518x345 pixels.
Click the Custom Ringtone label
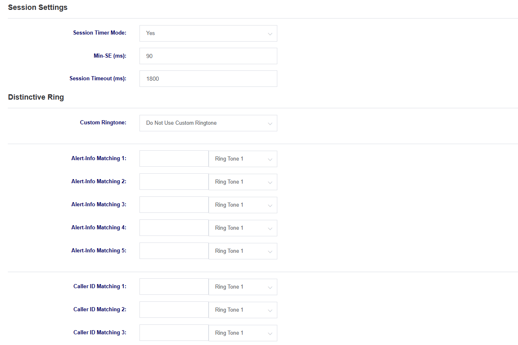[103, 123]
